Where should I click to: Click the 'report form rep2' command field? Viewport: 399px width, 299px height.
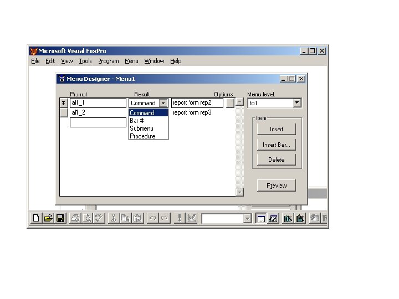[197, 103]
